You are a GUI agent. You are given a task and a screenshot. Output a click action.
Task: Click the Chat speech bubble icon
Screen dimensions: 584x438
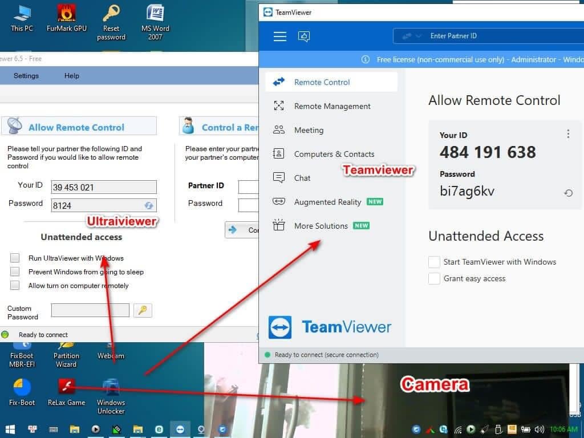point(278,177)
